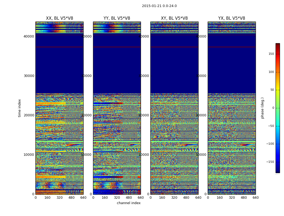Click the 'YX, BL V5*V8' panel title
284x216 pixels.
point(232,18)
